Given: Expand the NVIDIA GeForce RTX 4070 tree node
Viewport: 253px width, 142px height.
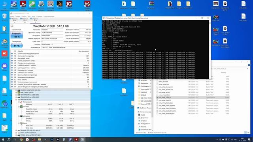Looking at the screenshot, I should (16, 135).
